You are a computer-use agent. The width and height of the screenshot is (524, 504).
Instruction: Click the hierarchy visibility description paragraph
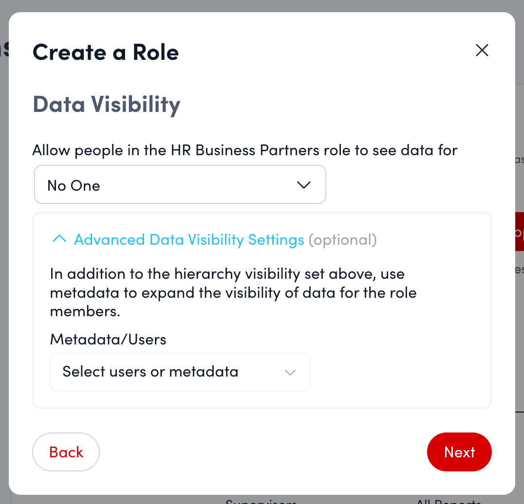(x=234, y=292)
